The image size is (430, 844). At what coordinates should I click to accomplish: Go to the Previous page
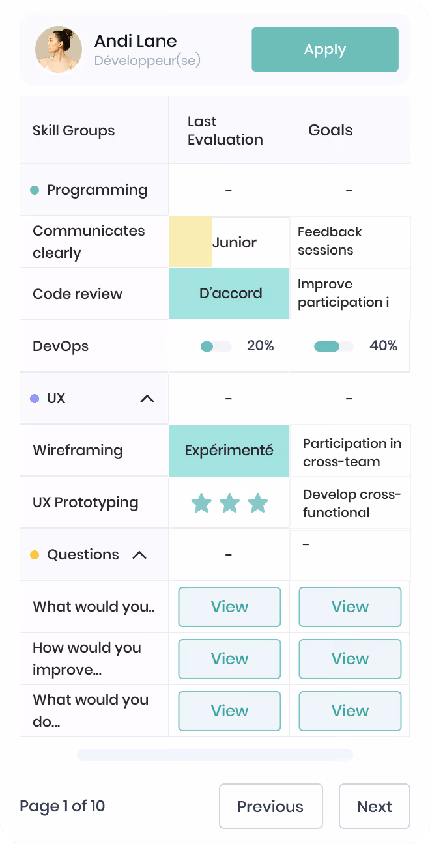[x=270, y=806]
